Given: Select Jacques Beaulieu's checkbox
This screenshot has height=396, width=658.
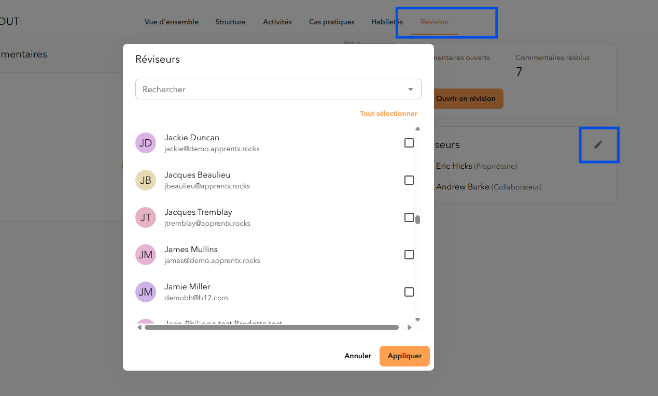Looking at the screenshot, I should 409,180.
